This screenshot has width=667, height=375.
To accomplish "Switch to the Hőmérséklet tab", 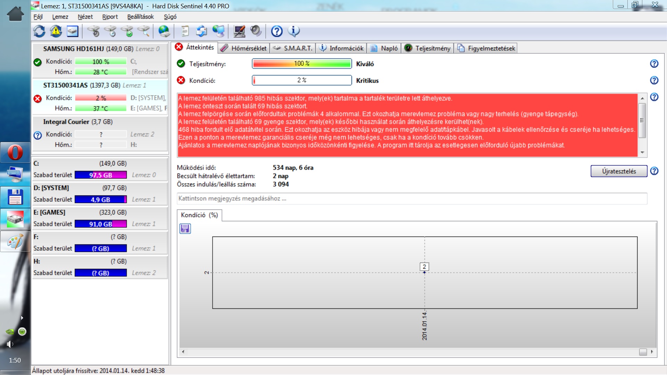I will click(244, 48).
